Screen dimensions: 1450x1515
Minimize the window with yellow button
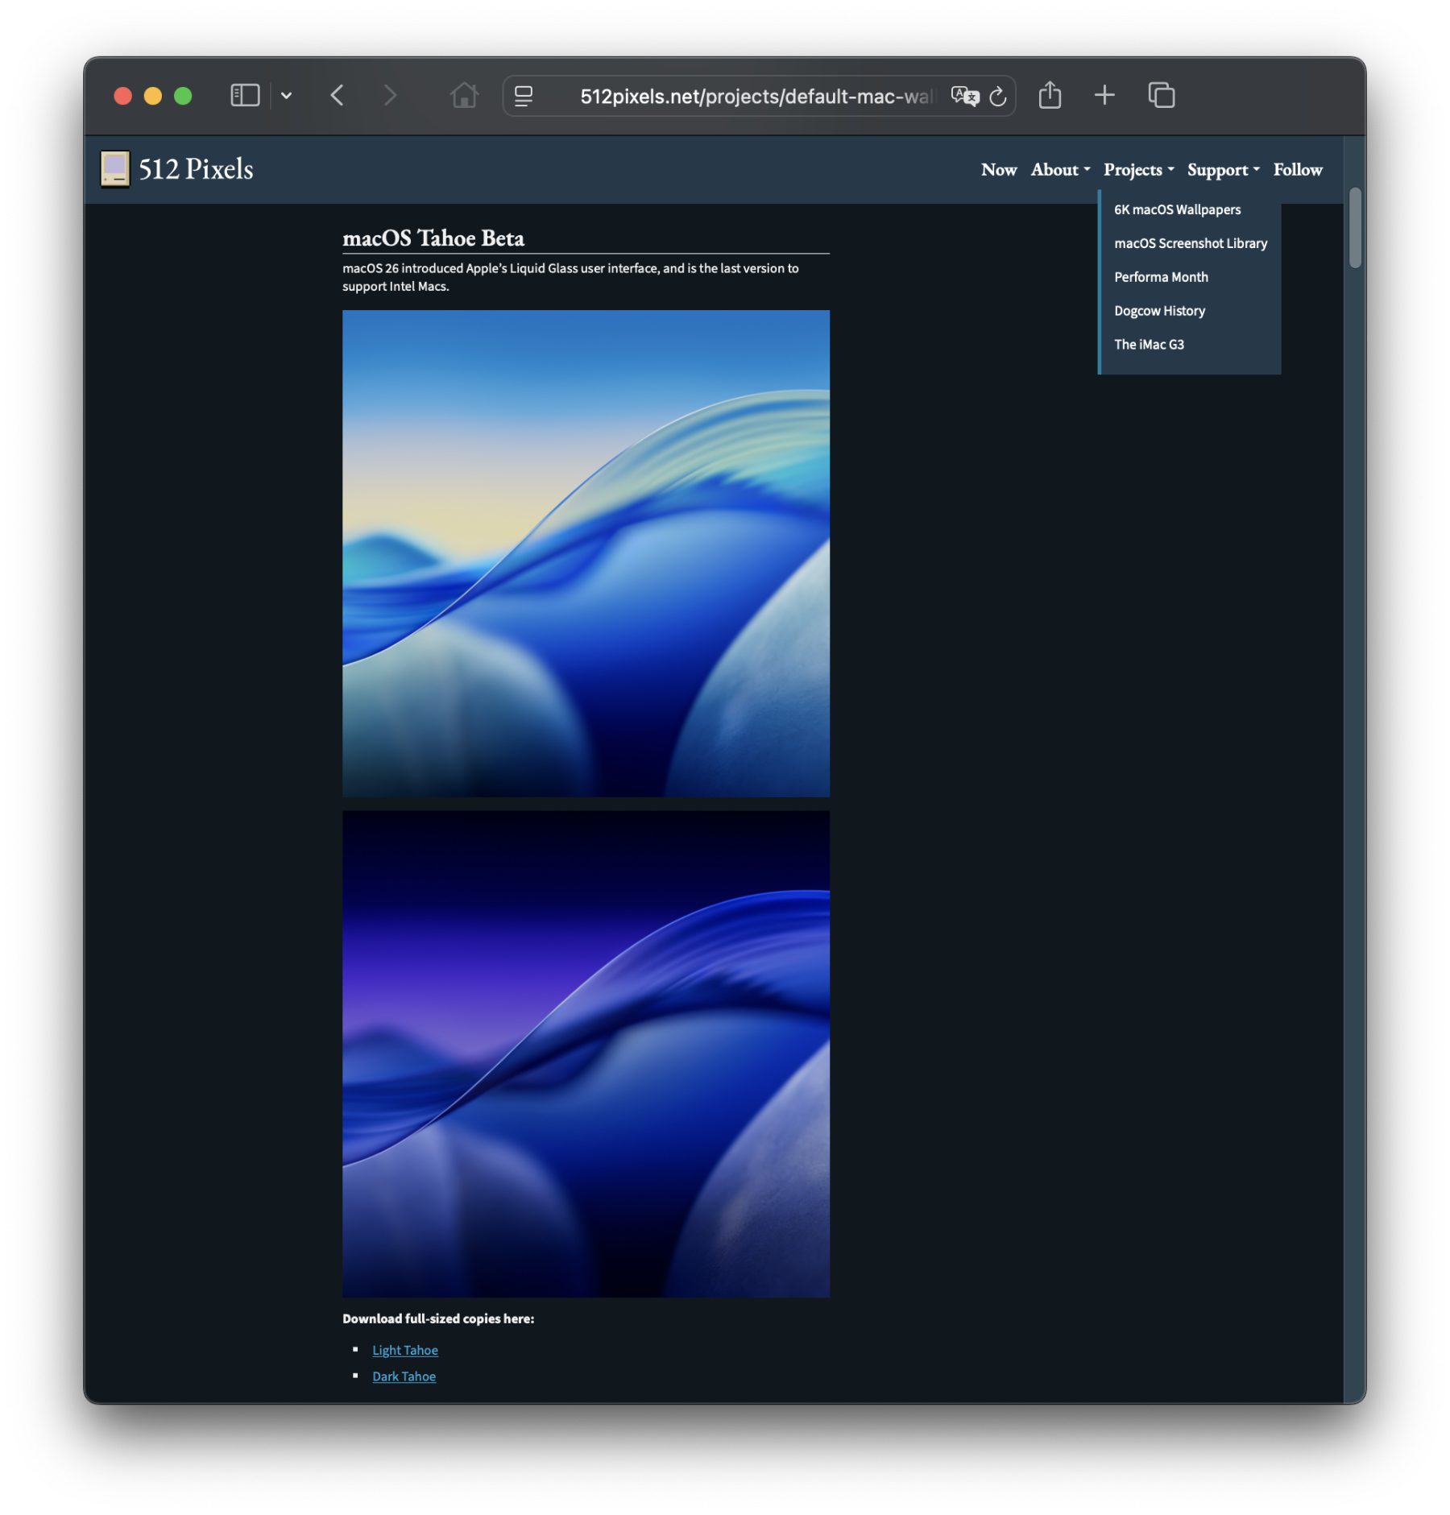(153, 96)
